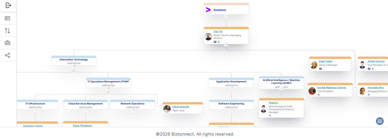This screenshot has width=388, height=139.
Task: Click karthik Rajkumar kannan's org network icon
Action: 319,95
